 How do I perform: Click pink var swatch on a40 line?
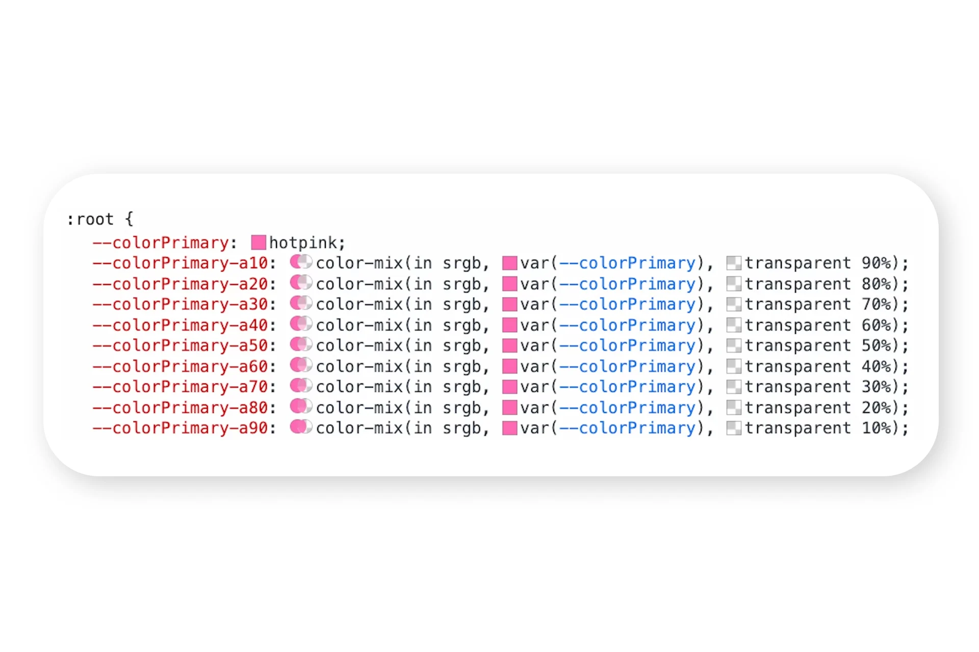510,325
